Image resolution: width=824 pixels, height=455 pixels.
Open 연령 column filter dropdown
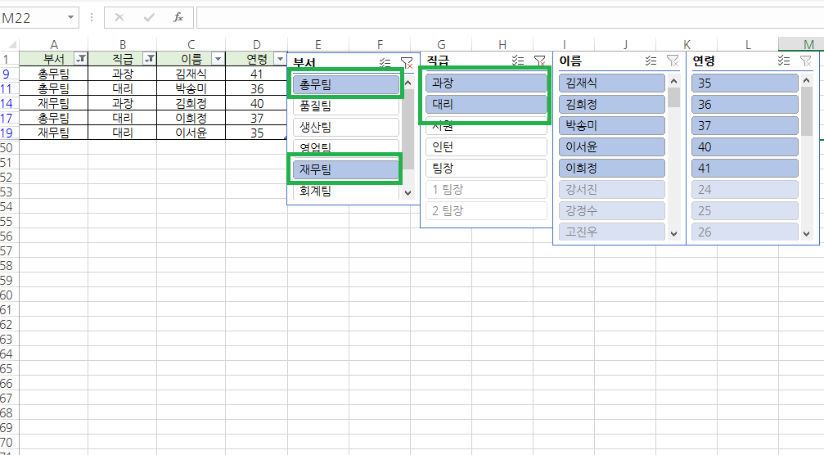point(280,58)
